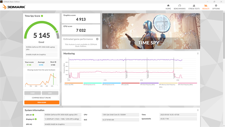
Task: Go to Benchmarks gauge icon
Action: [180, 6]
